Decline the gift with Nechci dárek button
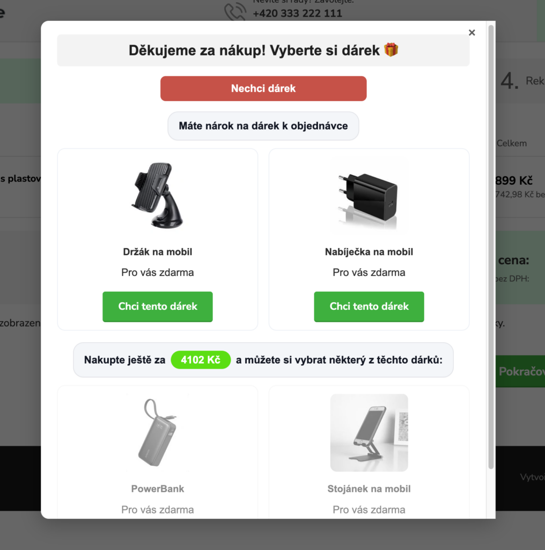 (263, 89)
